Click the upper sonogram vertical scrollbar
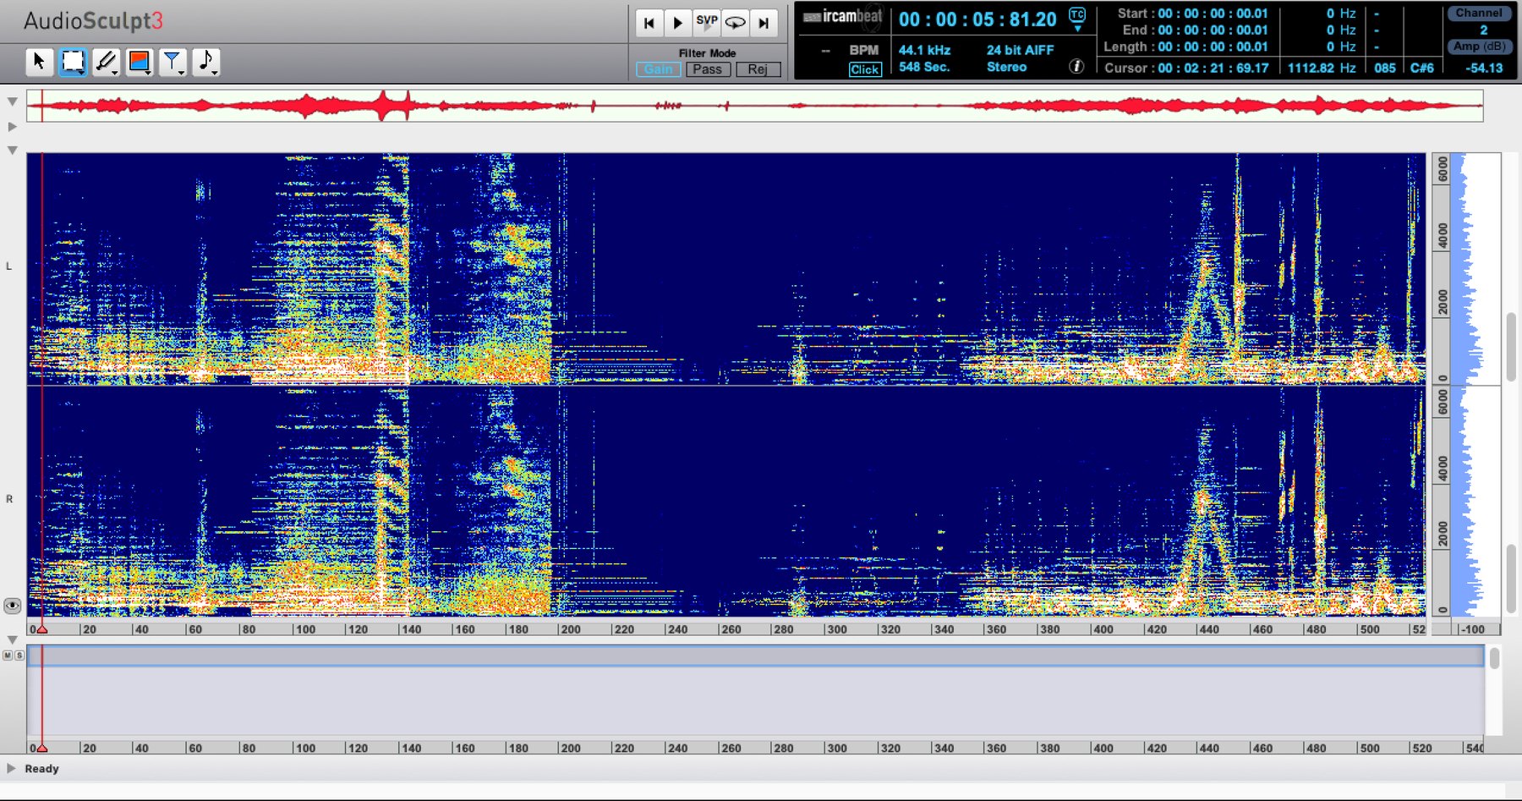 (x=1511, y=347)
